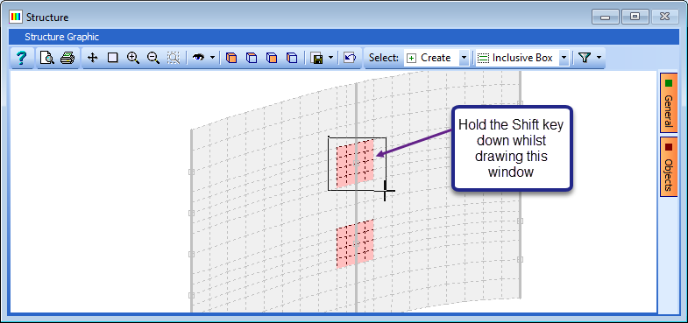The image size is (688, 323).
Task: Click the Structure window title text
Action: [47, 18]
